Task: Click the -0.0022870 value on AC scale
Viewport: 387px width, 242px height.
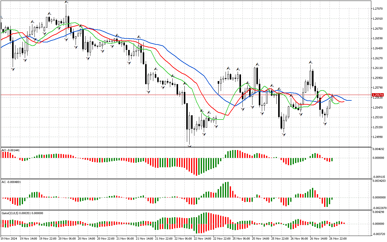Action: [379, 208]
